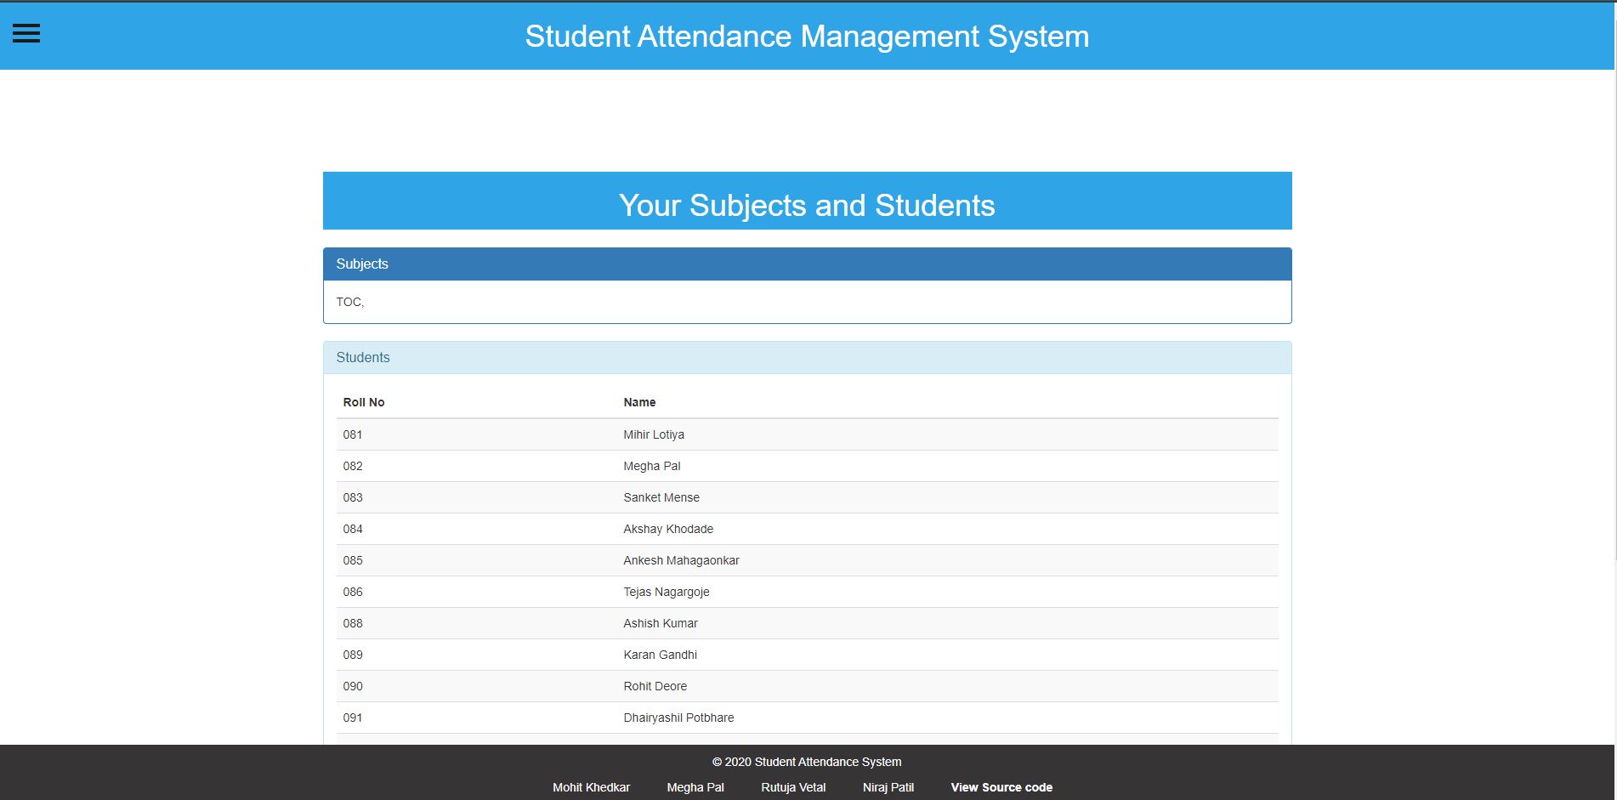Select the name Dhairyashil Potbhare
Viewport: 1617px width, 800px height.
coord(678,718)
